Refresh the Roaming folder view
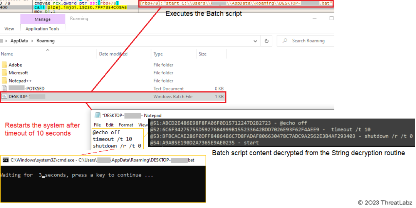This screenshot has width=416, height=208. click(266, 41)
